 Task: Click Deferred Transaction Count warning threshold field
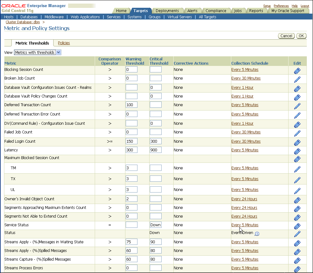pyautogui.click(x=131, y=105)
